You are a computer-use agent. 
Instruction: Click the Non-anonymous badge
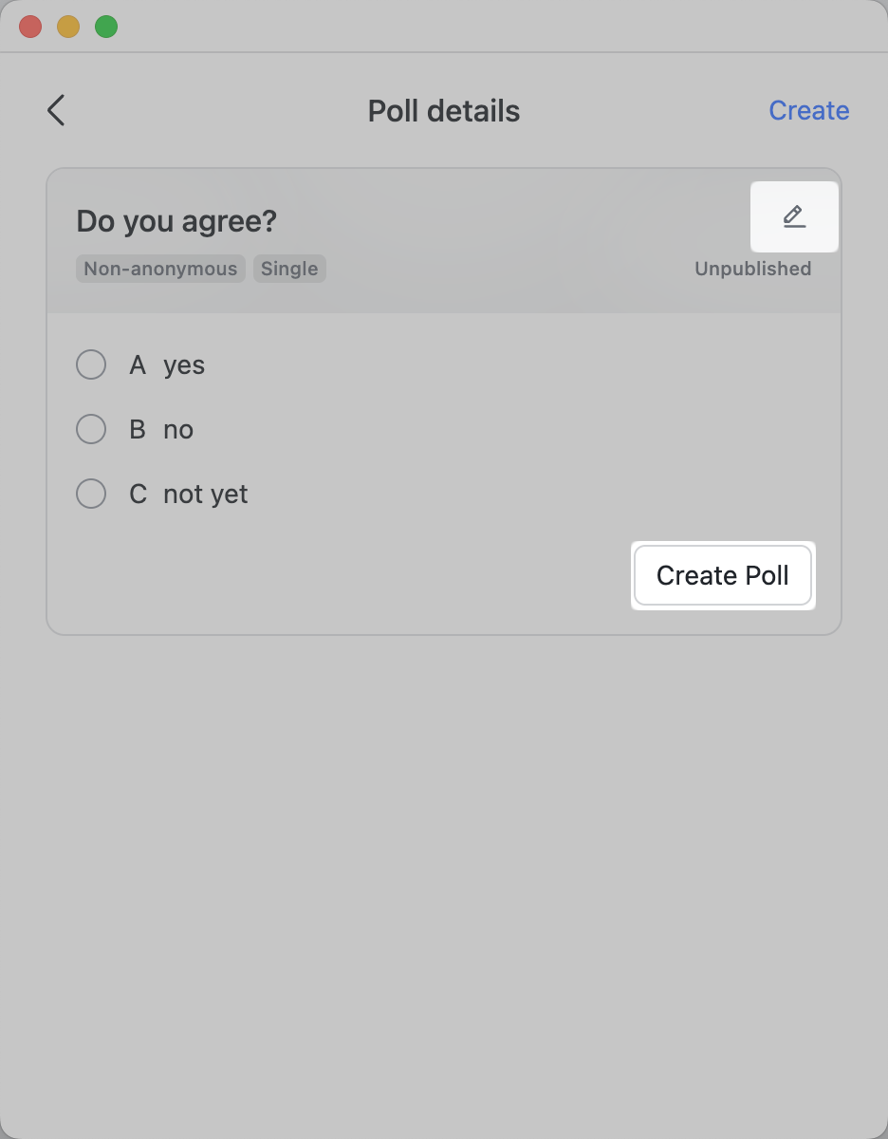(x=159, y=269)
